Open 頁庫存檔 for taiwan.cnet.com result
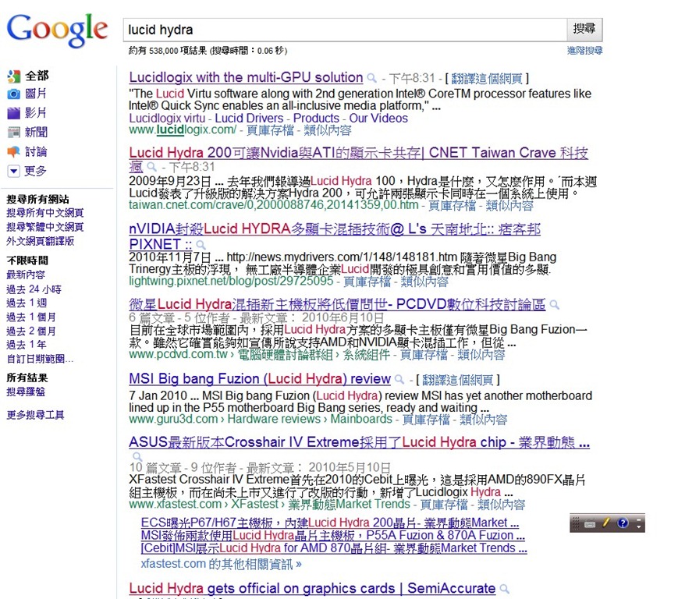Viewport: 678px width, 599px height. coord(452,206)
